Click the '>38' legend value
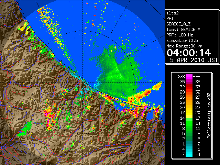Screen dimensions: 220x165 coord(181,77)
